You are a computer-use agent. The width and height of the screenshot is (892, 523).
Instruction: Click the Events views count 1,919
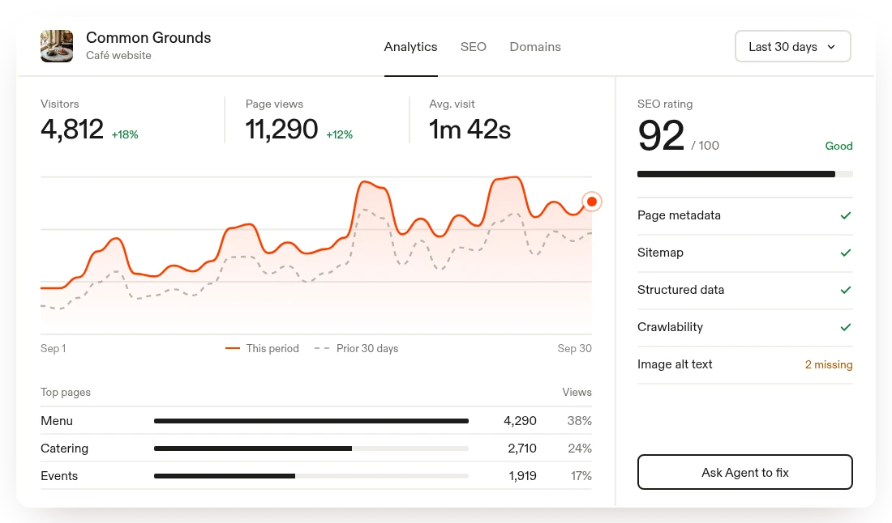pos(522,476)
